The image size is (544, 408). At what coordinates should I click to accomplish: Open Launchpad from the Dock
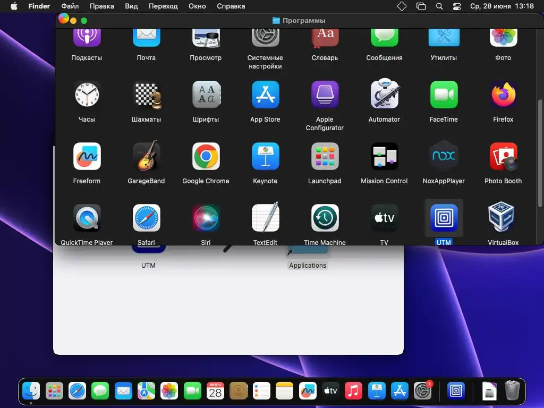click(55, 391)
